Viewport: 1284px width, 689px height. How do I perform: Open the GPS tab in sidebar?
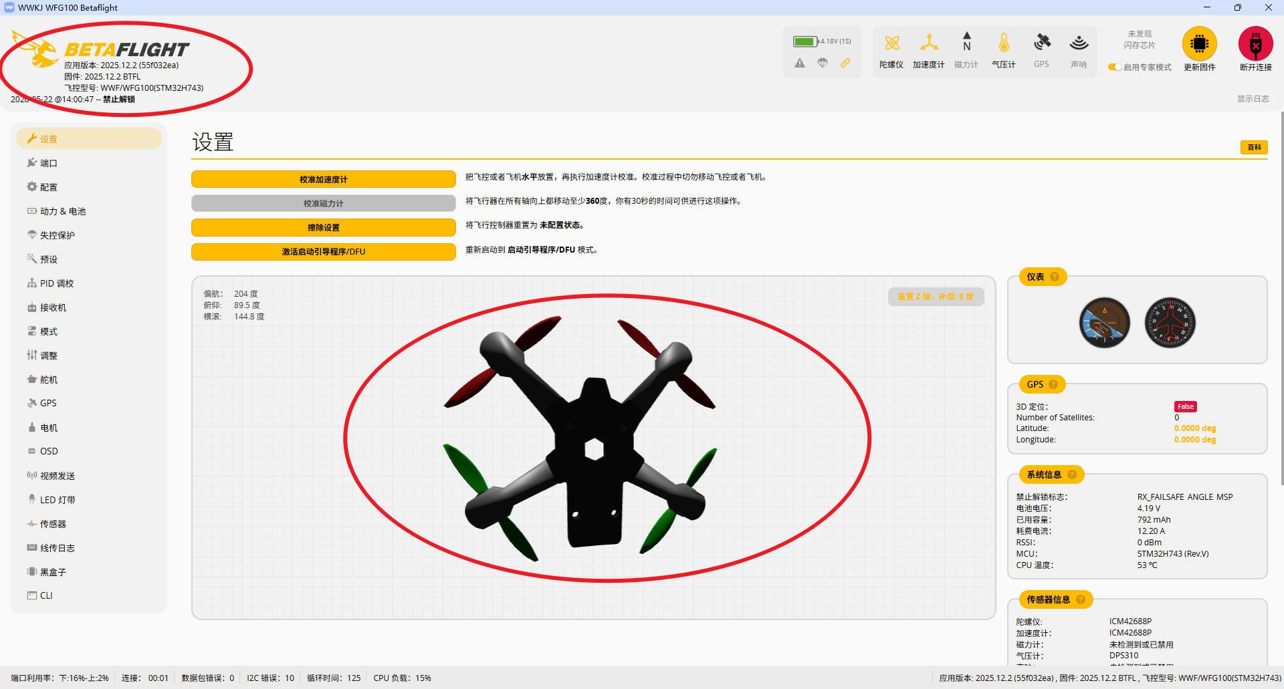89,403
